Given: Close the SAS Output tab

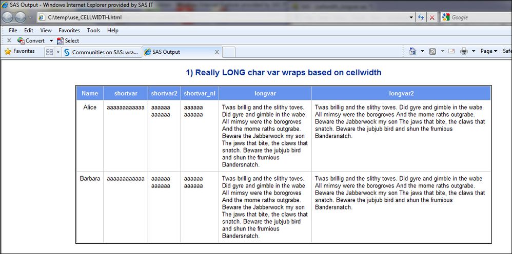Looking at the screenshot, I should coord(216,52).
